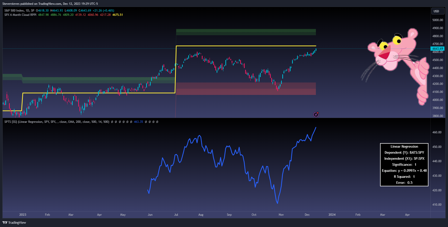Click the green value 4809.20
Viewport: 448px width, 227px height.
pyautogui.click(x=68, y=15)
